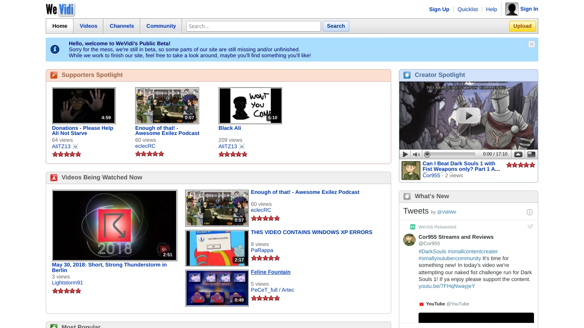Image resolution: width=584 pixels, height=328 pixels.
Task: Click the Sign In avatar icon
Action: point(512,9)
